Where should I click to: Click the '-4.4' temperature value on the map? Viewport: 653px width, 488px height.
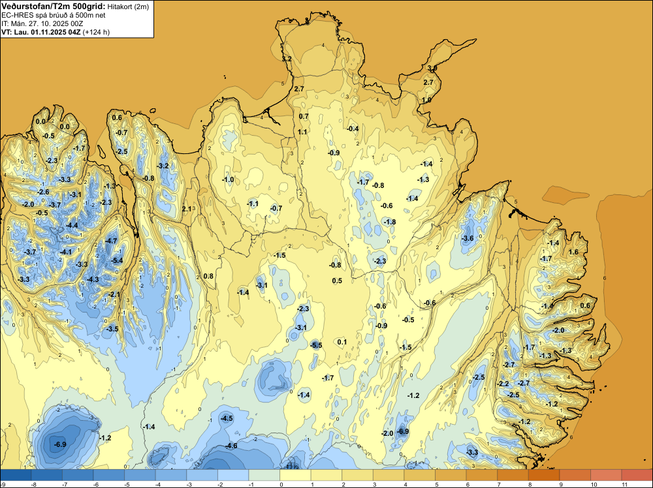(72, 225)
